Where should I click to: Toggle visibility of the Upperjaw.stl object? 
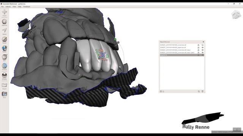point(202,48)
